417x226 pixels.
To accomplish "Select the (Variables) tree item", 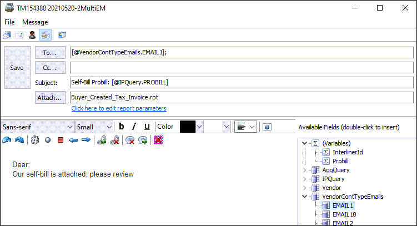I will 336,143.
